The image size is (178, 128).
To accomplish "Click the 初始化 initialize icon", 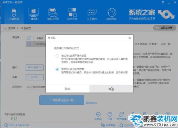I will [x=98, y=116].
